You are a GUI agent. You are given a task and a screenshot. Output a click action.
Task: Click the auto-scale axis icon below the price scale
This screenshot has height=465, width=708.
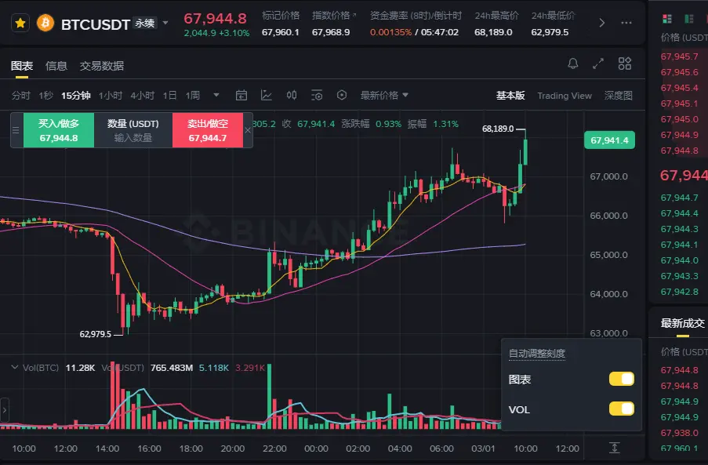pyautogui.click(x=614, y=448)
